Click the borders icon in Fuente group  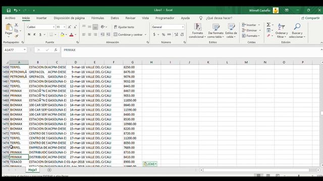(51, 35)
